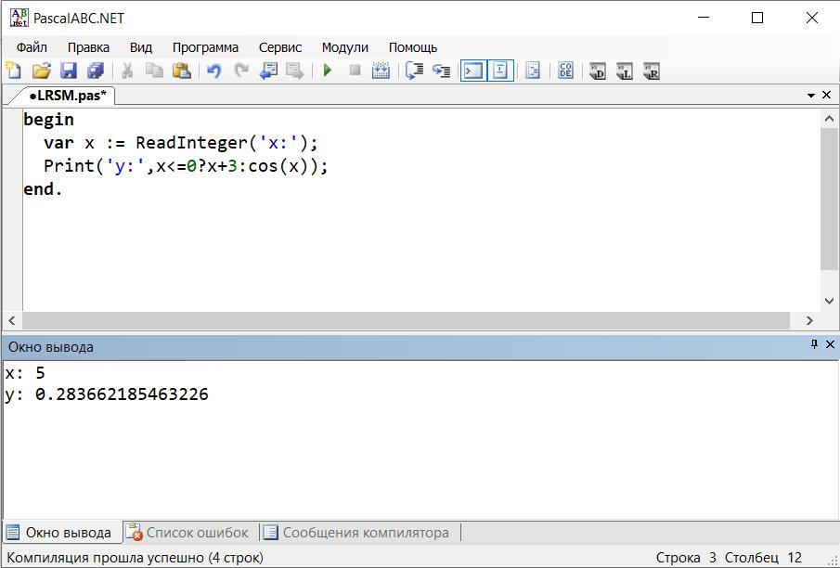Open the editor tab list dropdown arrow

pyautogui.click(x=811, y=96)
